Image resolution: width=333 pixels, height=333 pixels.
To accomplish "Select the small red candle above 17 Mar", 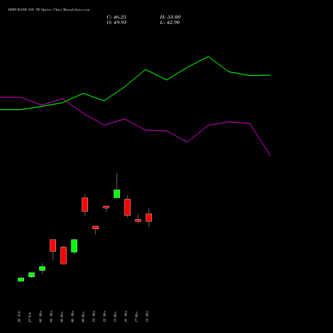I will (138, 220).
